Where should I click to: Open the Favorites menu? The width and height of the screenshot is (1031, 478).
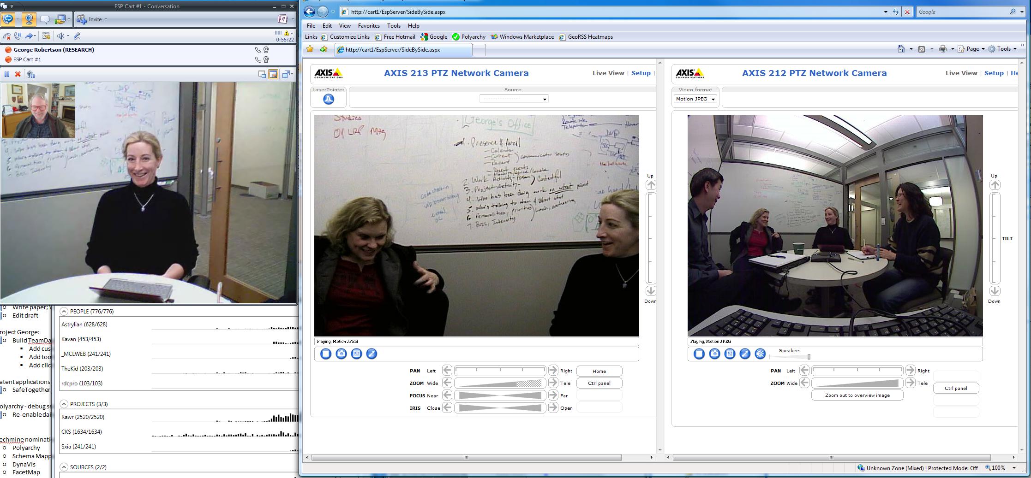(x=368, y=26)
